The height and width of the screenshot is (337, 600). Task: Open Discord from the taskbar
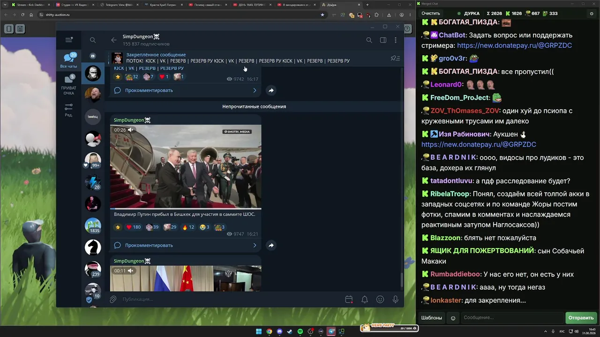pos(279,332)
